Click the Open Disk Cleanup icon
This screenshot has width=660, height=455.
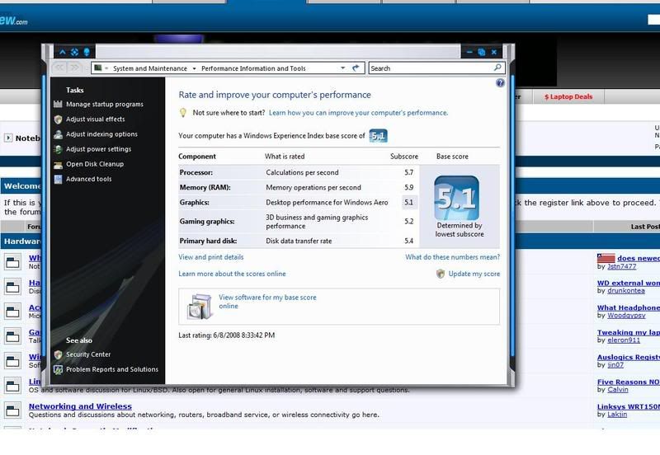point(58,164)
